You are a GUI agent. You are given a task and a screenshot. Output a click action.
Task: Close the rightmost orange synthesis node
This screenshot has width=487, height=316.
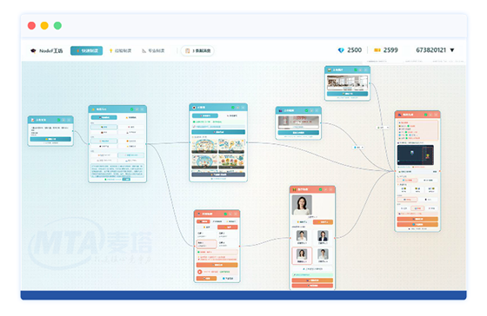[436, 115]
